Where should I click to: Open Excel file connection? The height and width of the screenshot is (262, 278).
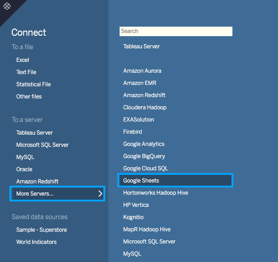(23, 60)
